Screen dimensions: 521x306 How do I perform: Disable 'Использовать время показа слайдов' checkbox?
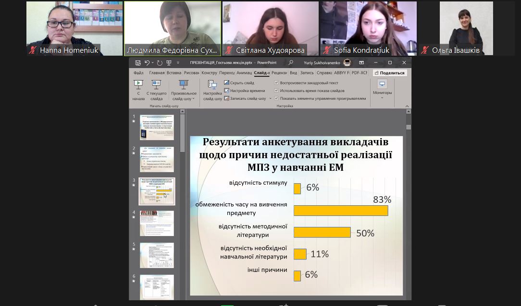click(277, 91)
